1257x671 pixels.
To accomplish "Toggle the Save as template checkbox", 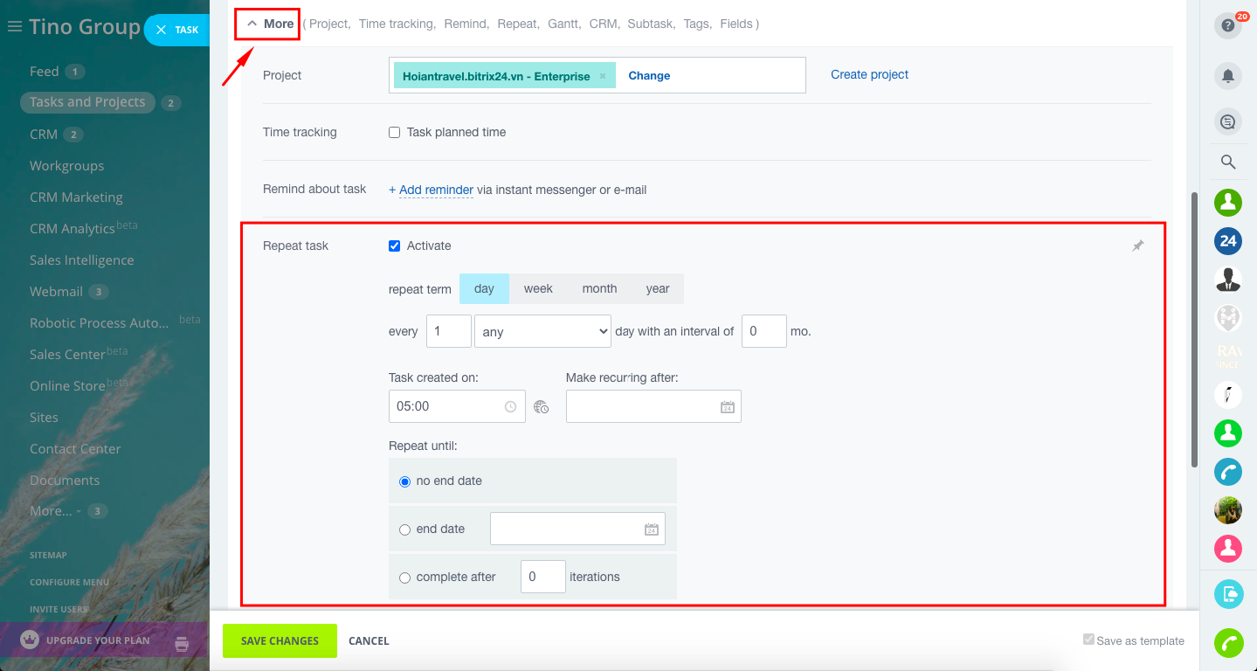I will pos(1088,640).
